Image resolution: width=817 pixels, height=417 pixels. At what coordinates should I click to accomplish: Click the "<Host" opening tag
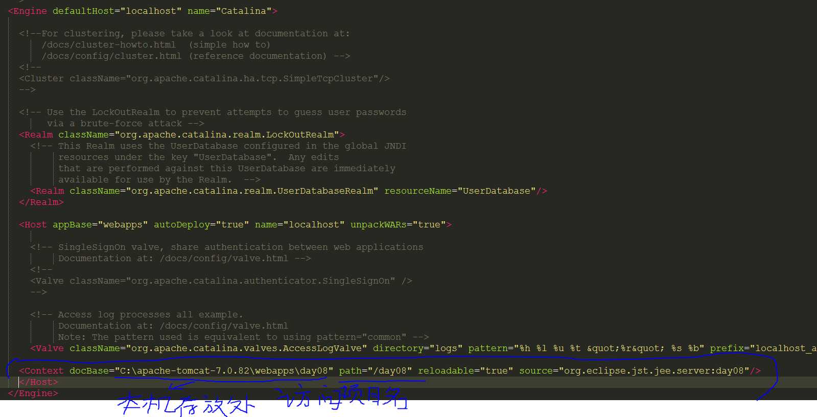[33, 224]
